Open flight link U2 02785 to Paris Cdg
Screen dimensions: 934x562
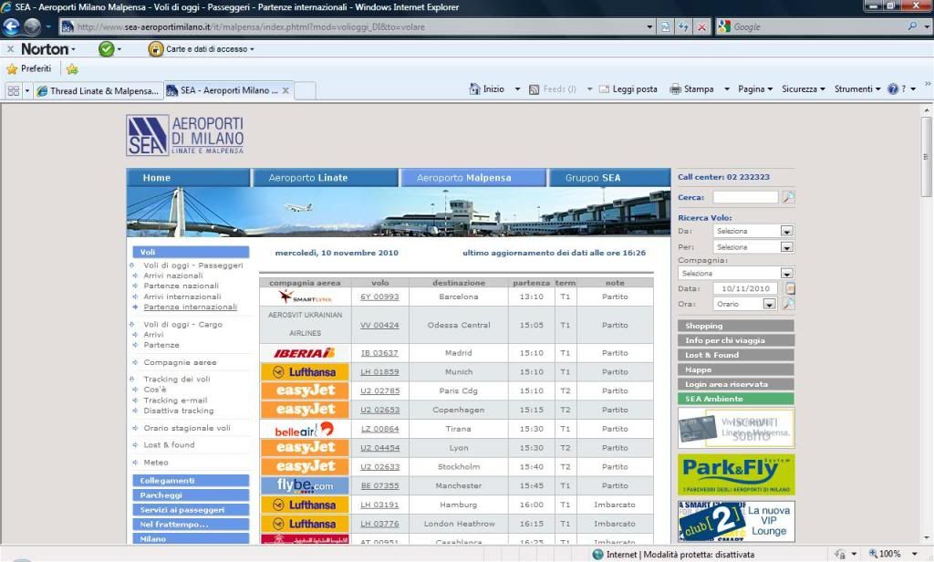click(379, 391)
